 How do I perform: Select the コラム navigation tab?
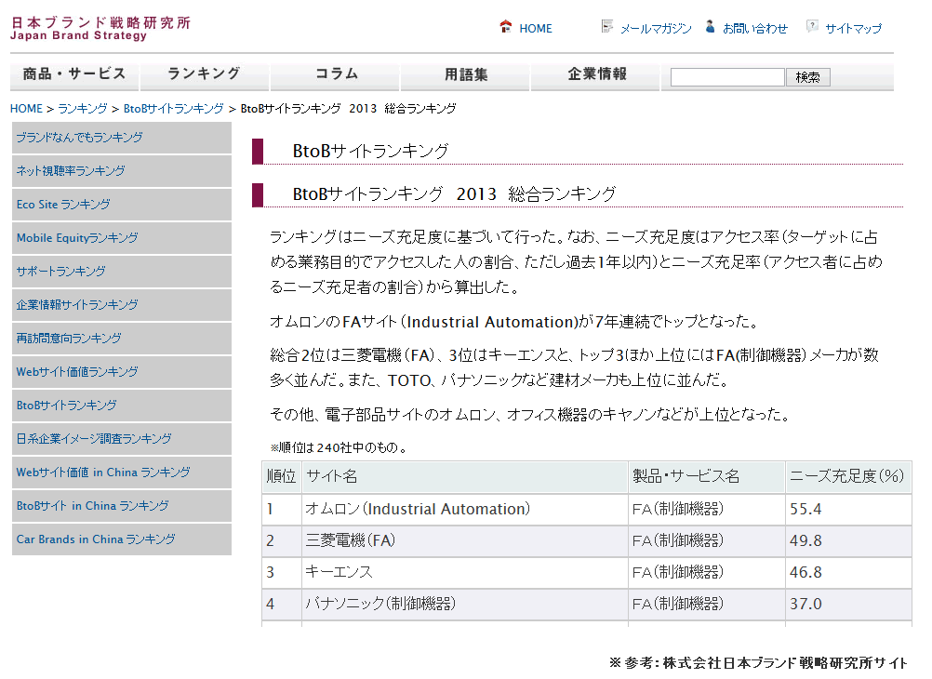coord(336,74)
